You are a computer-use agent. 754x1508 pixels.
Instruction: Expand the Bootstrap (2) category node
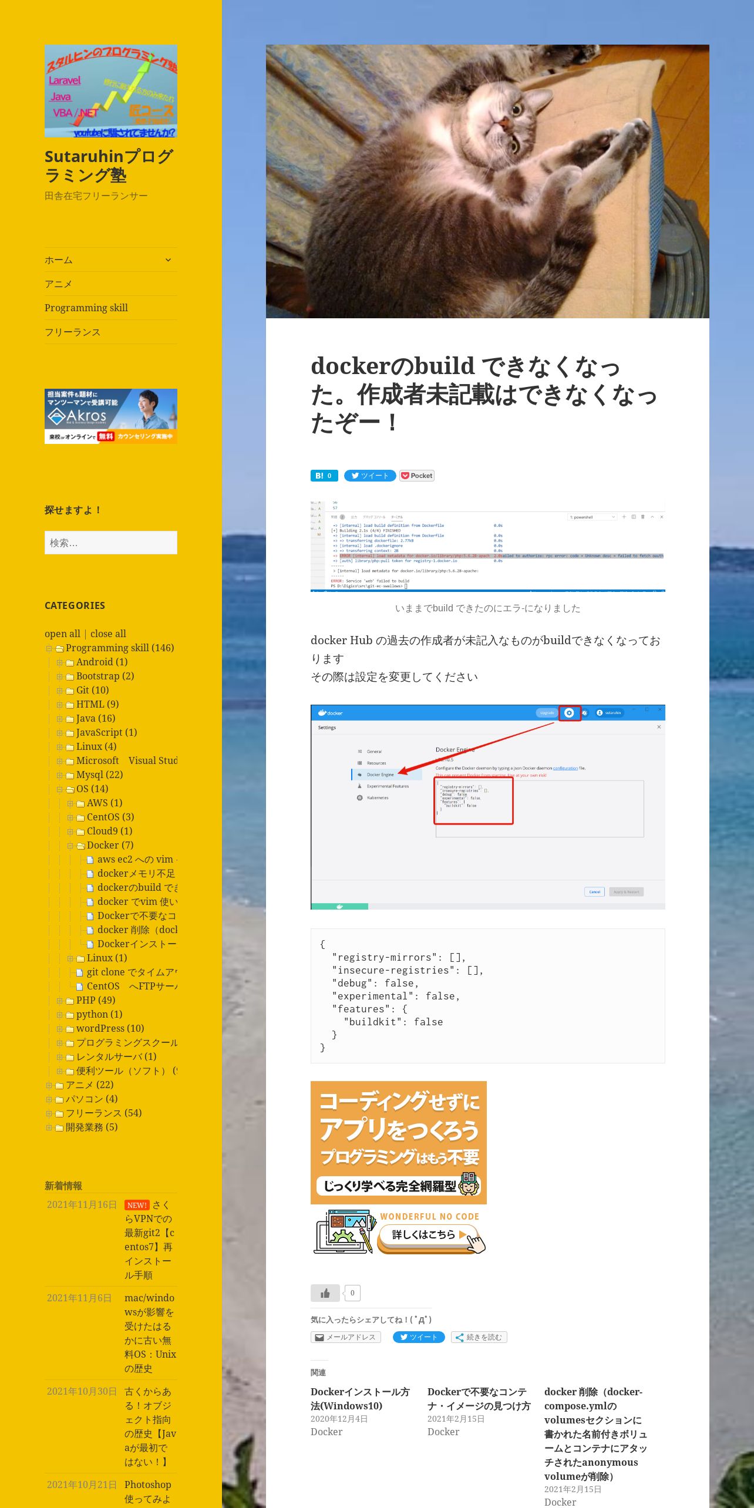(x=60, y=676)
